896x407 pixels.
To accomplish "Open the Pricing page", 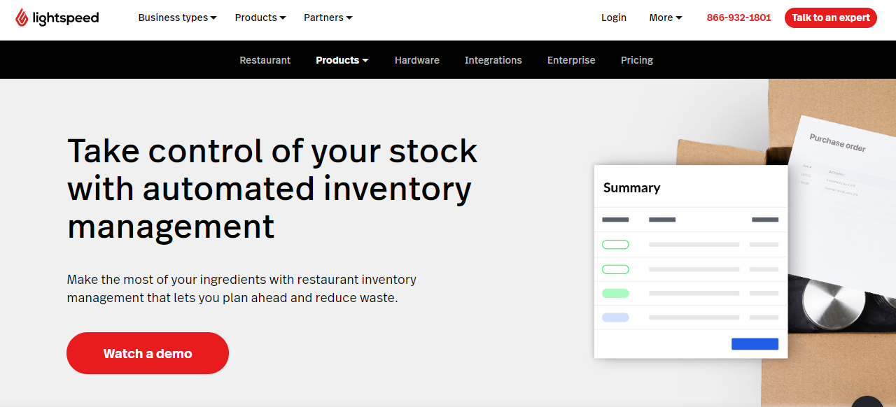I will click(x=637, y=60).
